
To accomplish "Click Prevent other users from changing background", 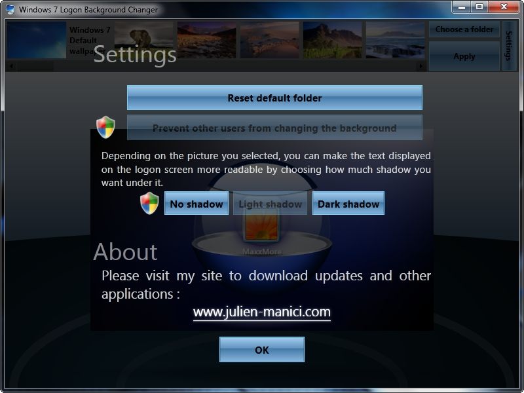I will (274, 128).
